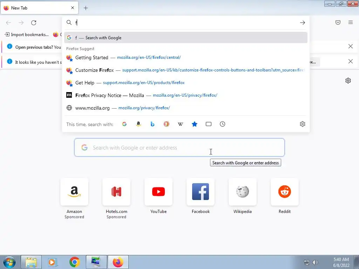Viewport: 359px width, 269px height.
Task: Launch media player from taskbar
Action: 53,262
